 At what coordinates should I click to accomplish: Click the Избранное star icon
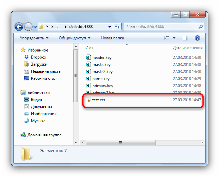[x=23, y=50]
